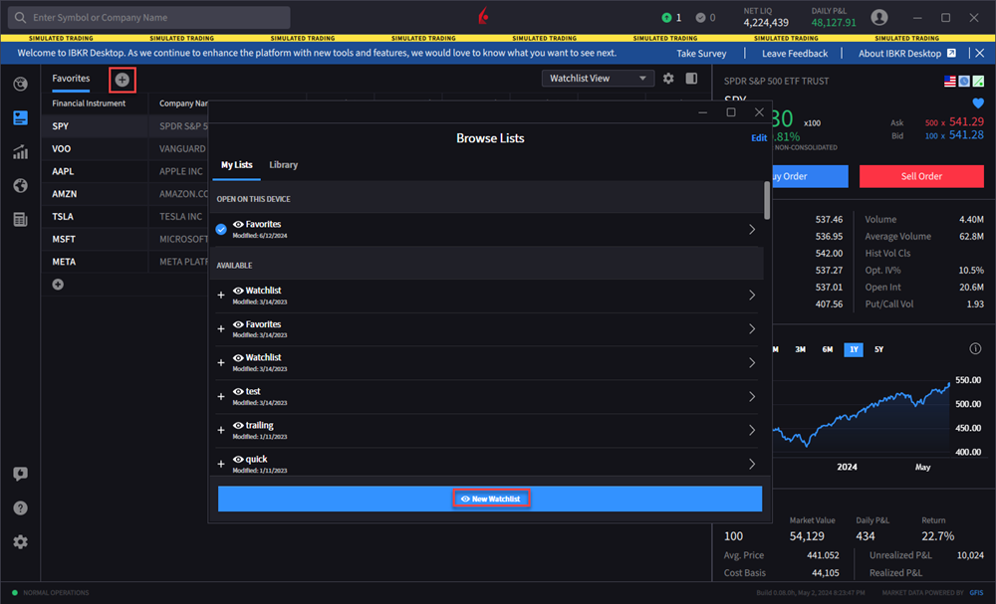Click the IBKR flame logo

(x=484, y=17)
